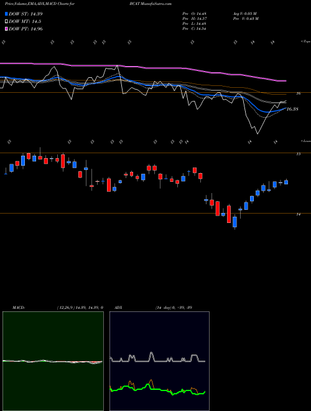Image resolution: width=311 pixels, height=411 pixels.
Task: Click the MACD '(12,26,9) 14.39, 14.39, 0' values
Action: pos(80,308)
